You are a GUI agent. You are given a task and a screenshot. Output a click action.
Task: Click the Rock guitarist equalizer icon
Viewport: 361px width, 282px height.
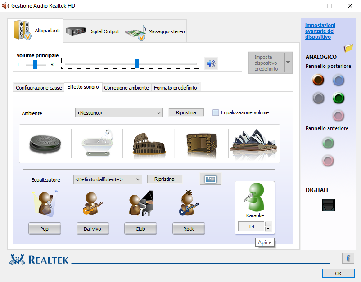(189, 203)
